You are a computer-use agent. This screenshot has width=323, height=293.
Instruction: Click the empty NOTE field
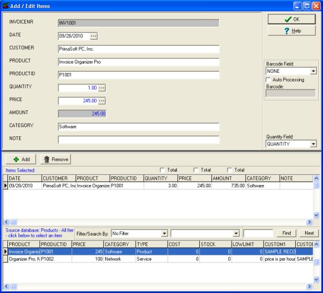tap(139, 140)
